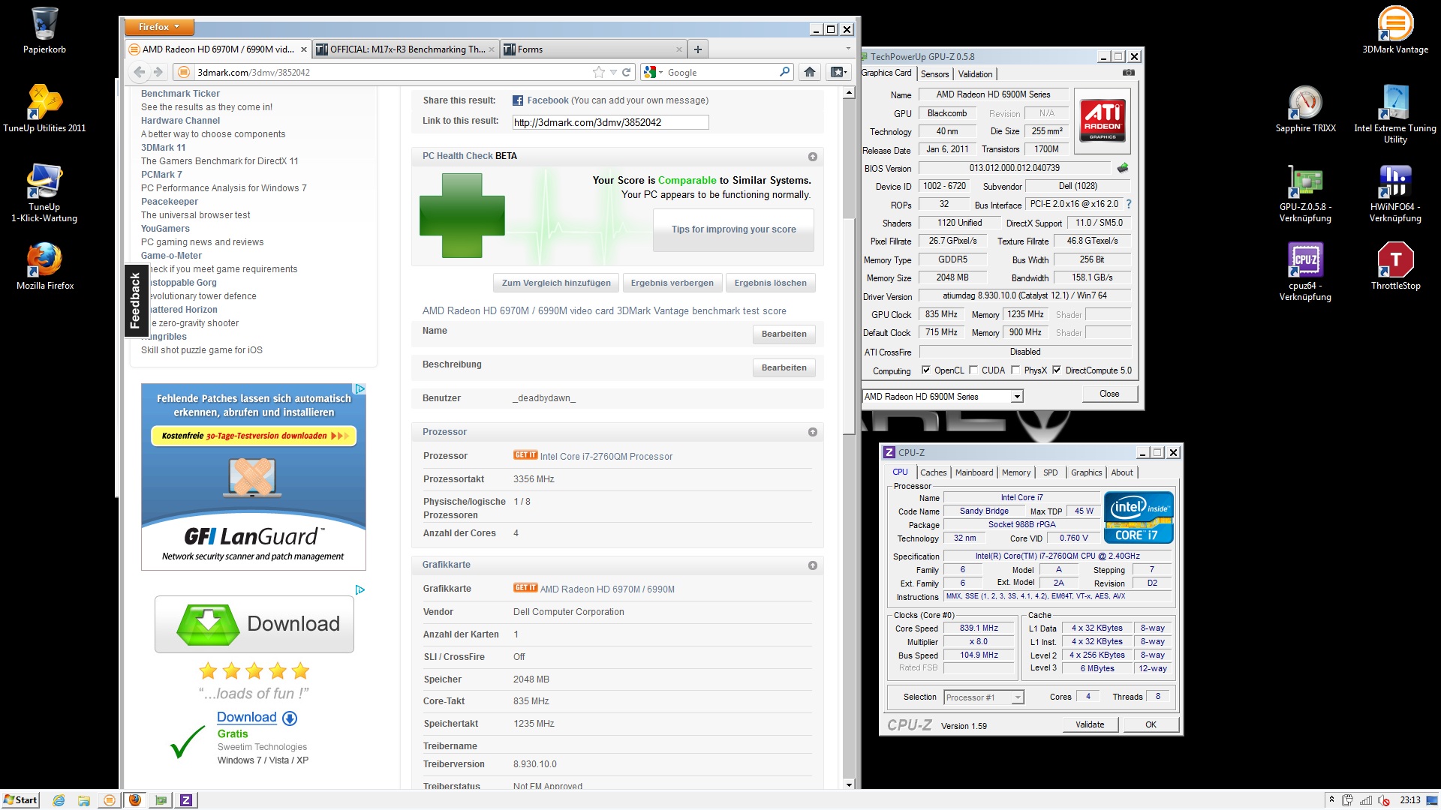Click Validate button in CPU-Z
1441x810 pixels.
click(1090, 724)
